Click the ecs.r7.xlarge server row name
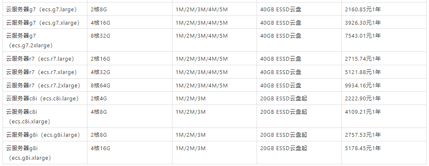Viewport: 429px width, 166px height. 41,72
